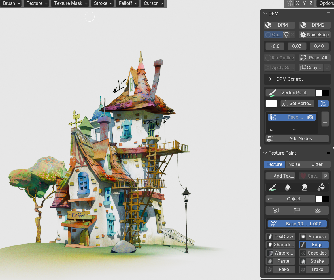
Task: Click the minus icon to remove slot
Action: [x=325, y=123]
